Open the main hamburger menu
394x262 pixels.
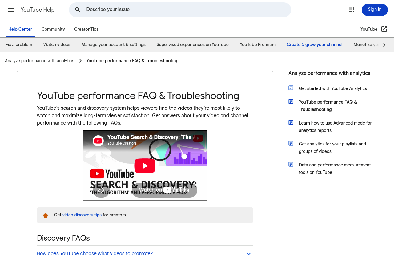point(11,10)
